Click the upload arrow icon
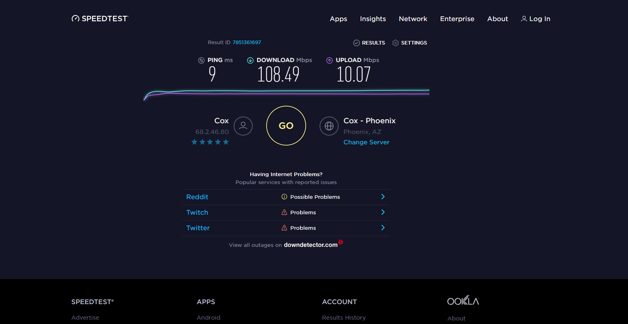The width and height of the screenshot is (628, 324). [330, 60]
